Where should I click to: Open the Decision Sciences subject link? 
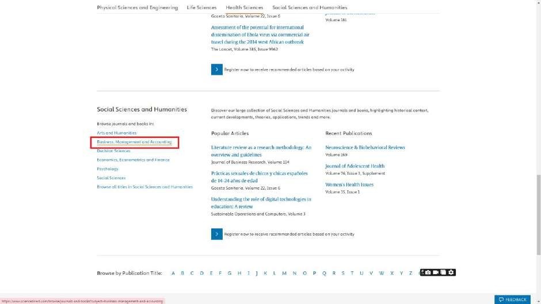(x=113, y=151)
